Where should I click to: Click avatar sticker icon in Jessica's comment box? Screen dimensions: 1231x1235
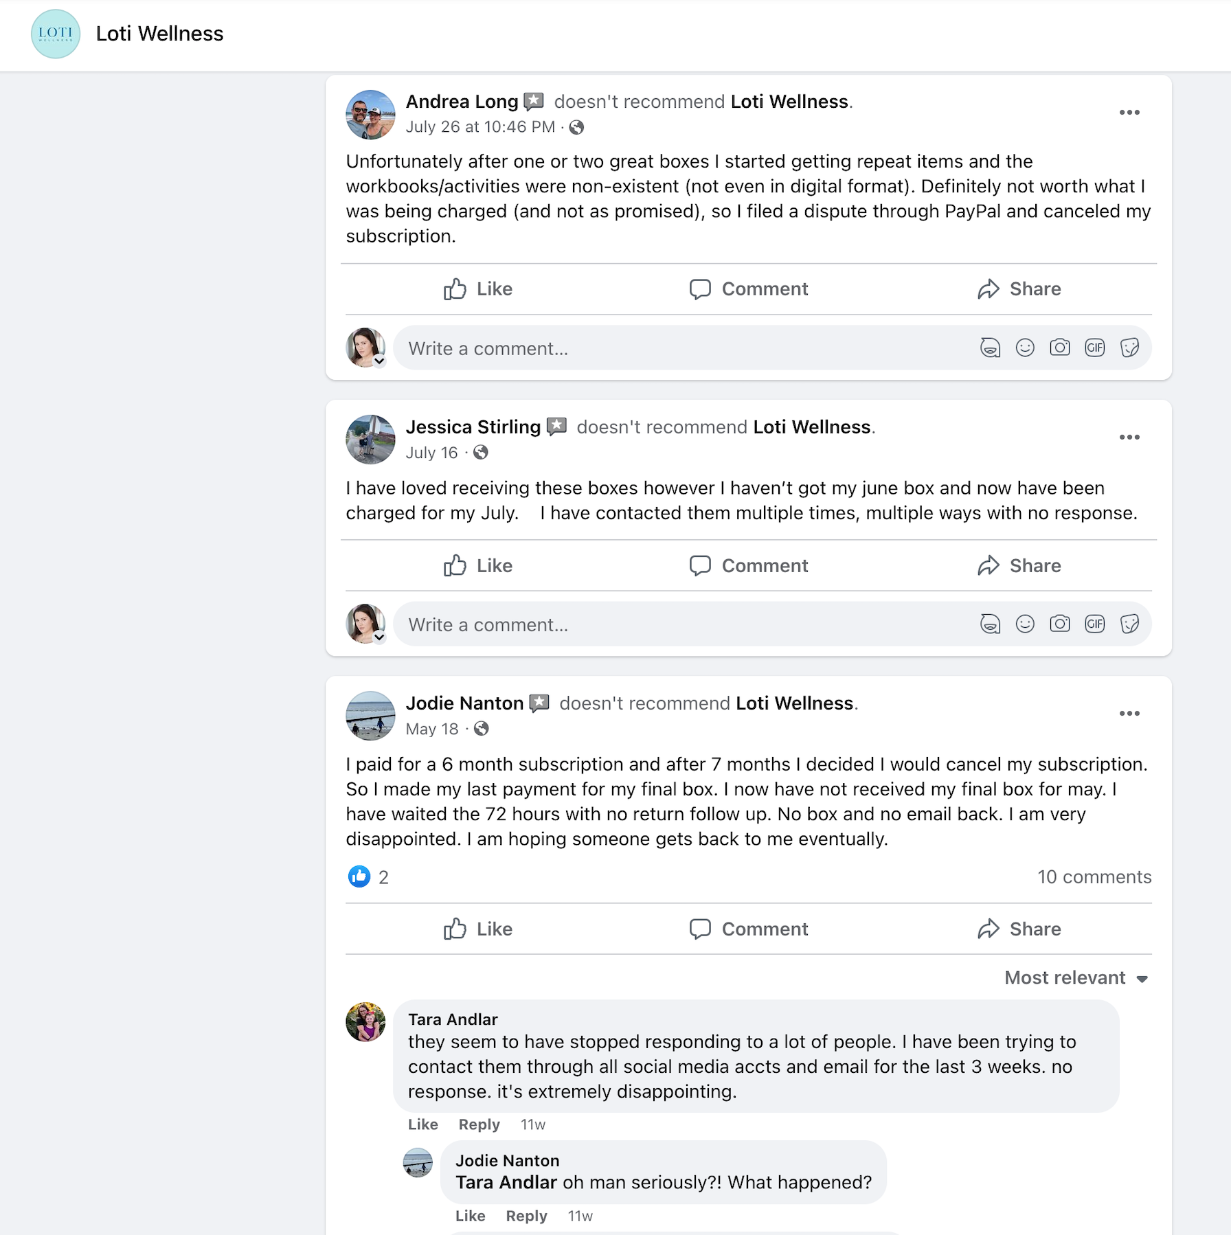[990, 624]
